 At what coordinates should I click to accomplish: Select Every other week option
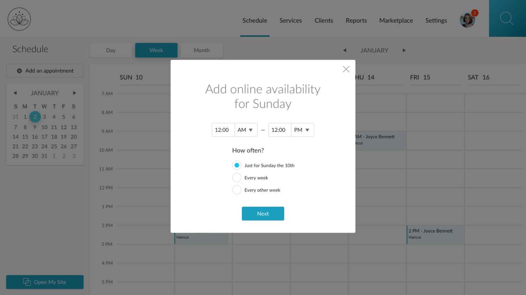256,190
